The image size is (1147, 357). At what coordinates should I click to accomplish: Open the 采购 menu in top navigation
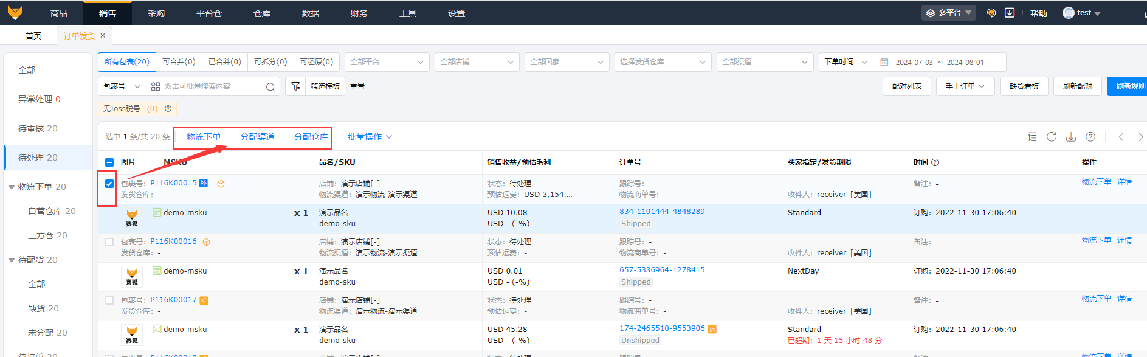156,13
